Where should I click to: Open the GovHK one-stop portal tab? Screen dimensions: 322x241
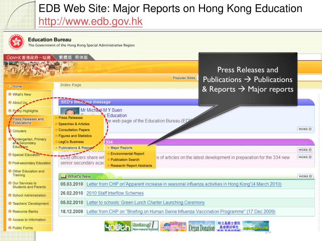coord(28,57)
